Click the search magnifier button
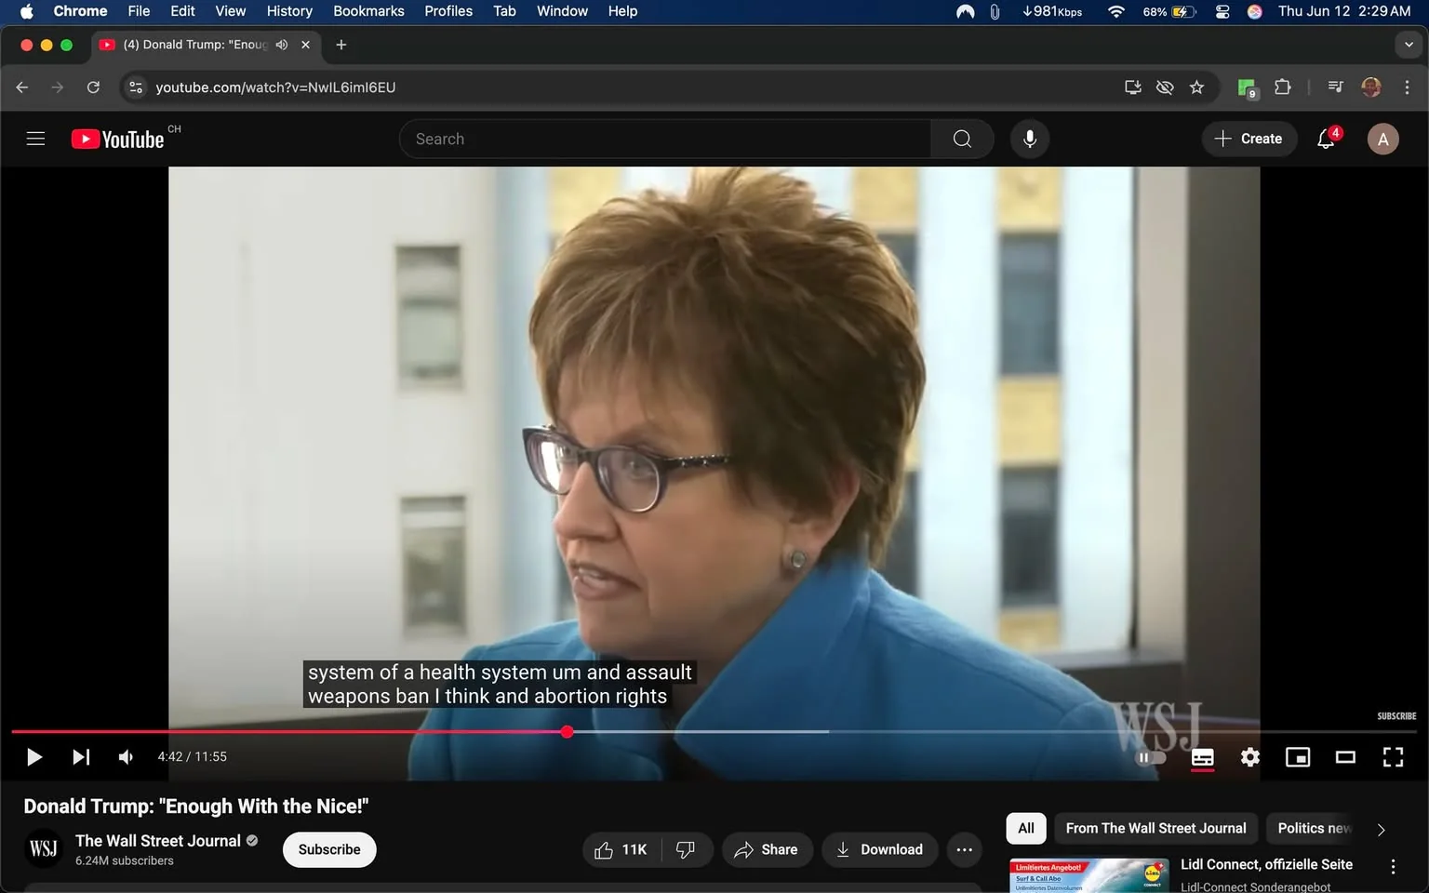 [962, 139]
